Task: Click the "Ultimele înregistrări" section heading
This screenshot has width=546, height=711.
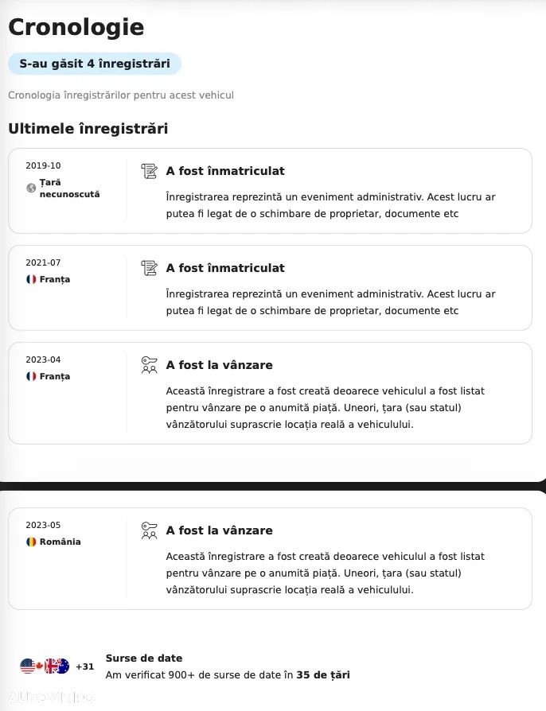Action: pos(88,129)
